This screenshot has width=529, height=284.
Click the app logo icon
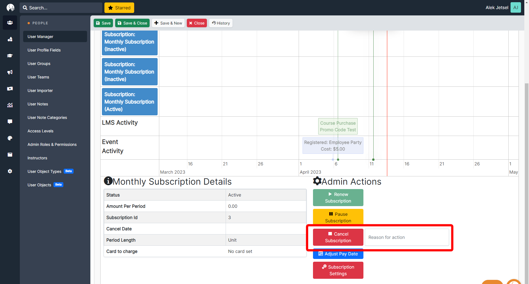pos(10,7)
